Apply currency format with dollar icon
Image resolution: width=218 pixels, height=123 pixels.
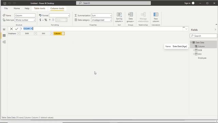40,20
